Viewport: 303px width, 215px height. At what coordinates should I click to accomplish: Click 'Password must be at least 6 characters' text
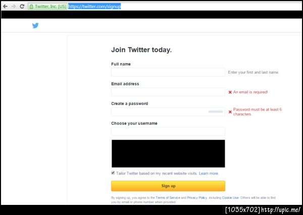pyautogui.click(x=258, y=112)
